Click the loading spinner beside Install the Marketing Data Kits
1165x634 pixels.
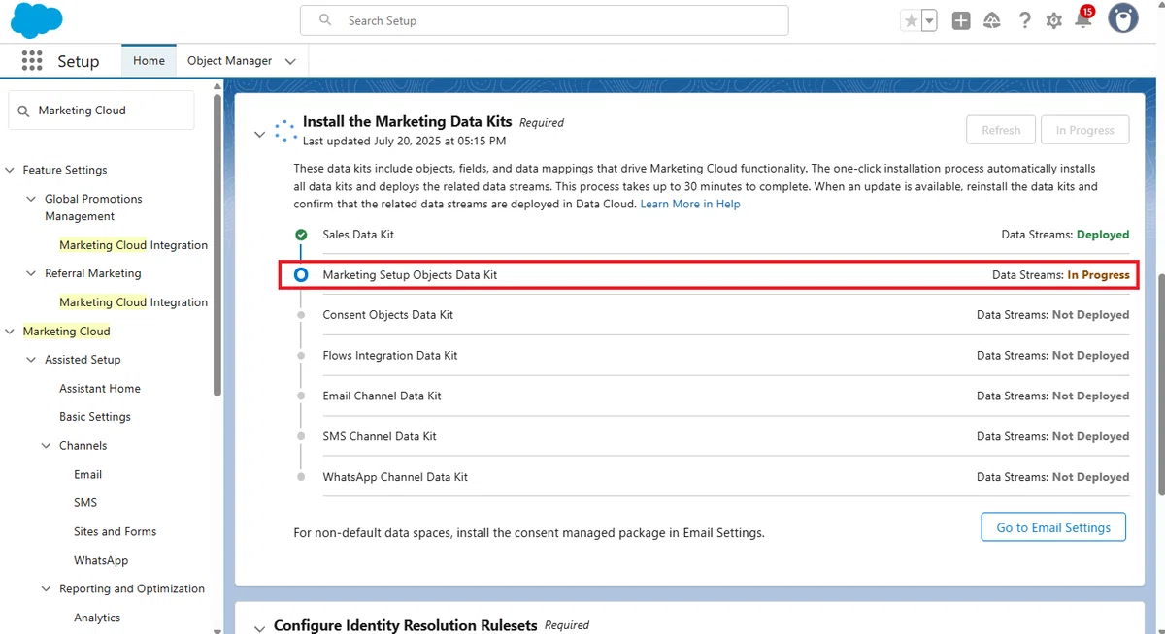[x=284, y=132]
